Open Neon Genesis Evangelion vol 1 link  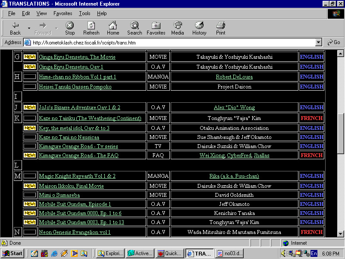point(75,232)
